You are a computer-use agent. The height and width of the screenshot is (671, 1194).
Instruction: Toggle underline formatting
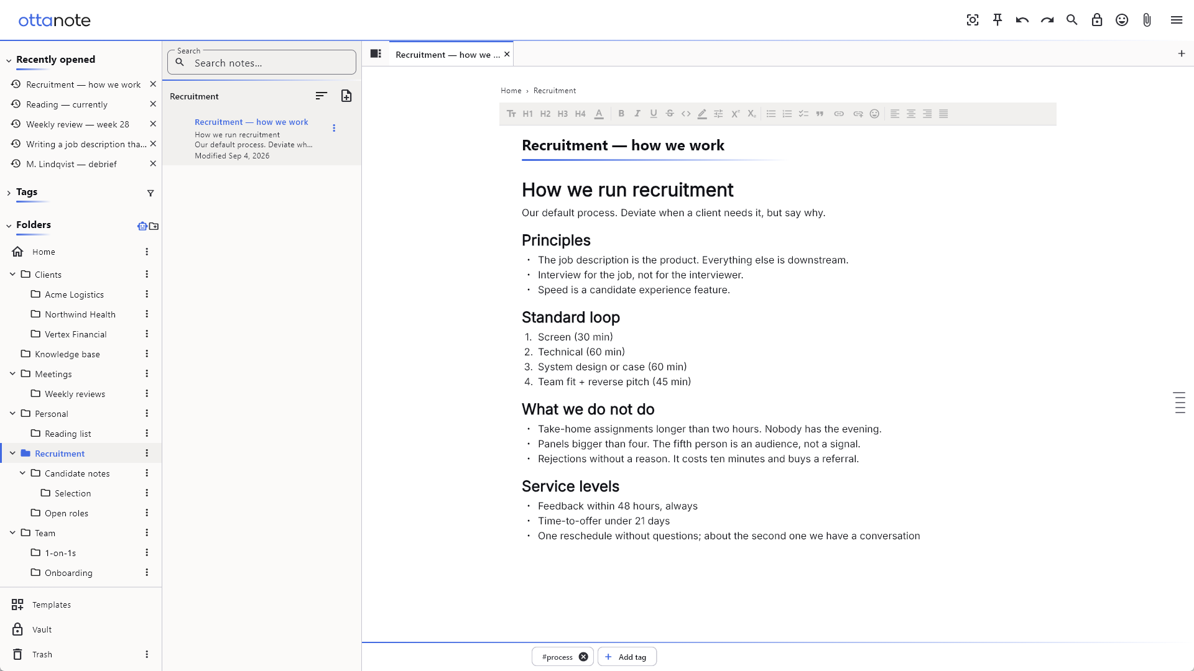coord(654,114)
